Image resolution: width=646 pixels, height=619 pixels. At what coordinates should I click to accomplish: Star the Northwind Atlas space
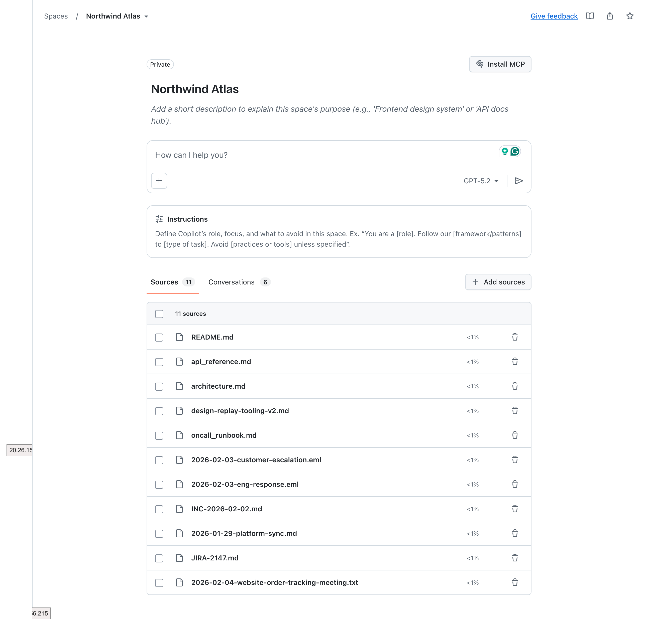coord(630,16)
